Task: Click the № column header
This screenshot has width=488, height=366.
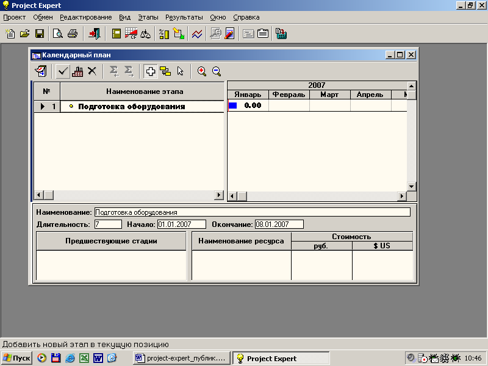Action: coord(47,91)
